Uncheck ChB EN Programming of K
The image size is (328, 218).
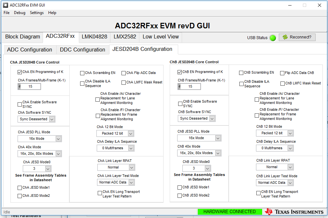(179, 72)
